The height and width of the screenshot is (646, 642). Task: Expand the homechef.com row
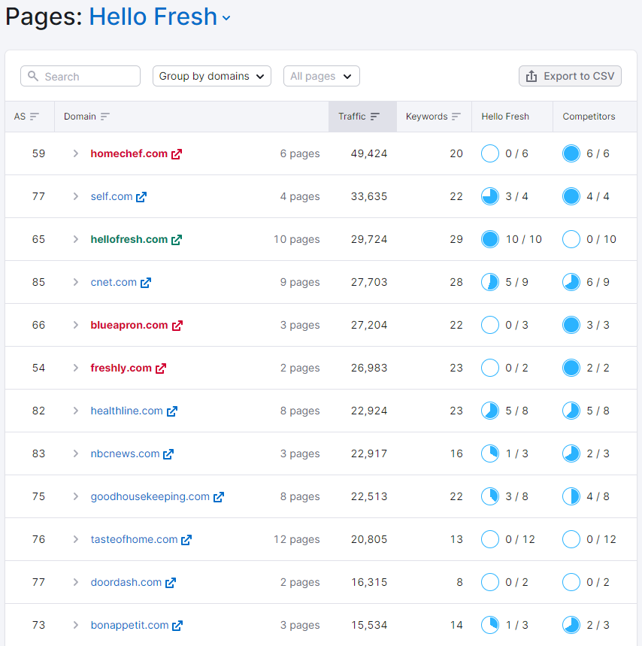74,153
